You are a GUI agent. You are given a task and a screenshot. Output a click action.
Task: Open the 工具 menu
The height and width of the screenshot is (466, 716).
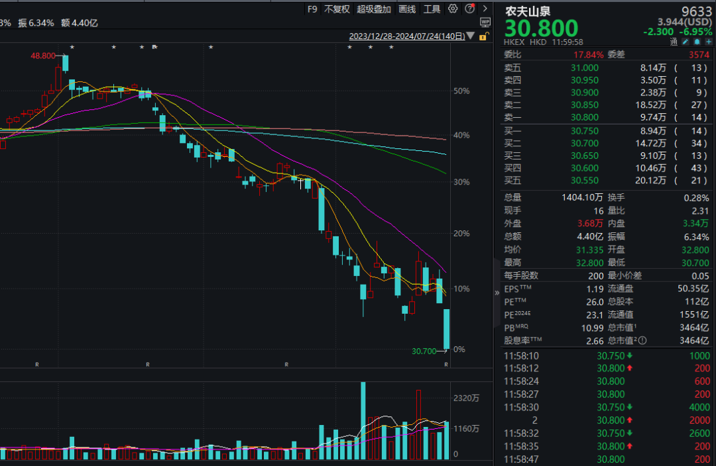432,9
